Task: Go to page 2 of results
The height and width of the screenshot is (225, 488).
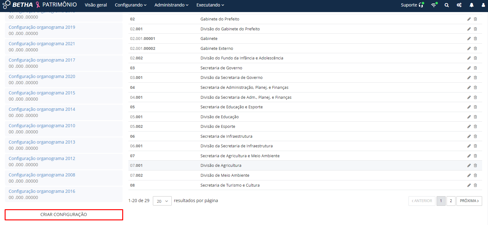Action: coord(451,201)
